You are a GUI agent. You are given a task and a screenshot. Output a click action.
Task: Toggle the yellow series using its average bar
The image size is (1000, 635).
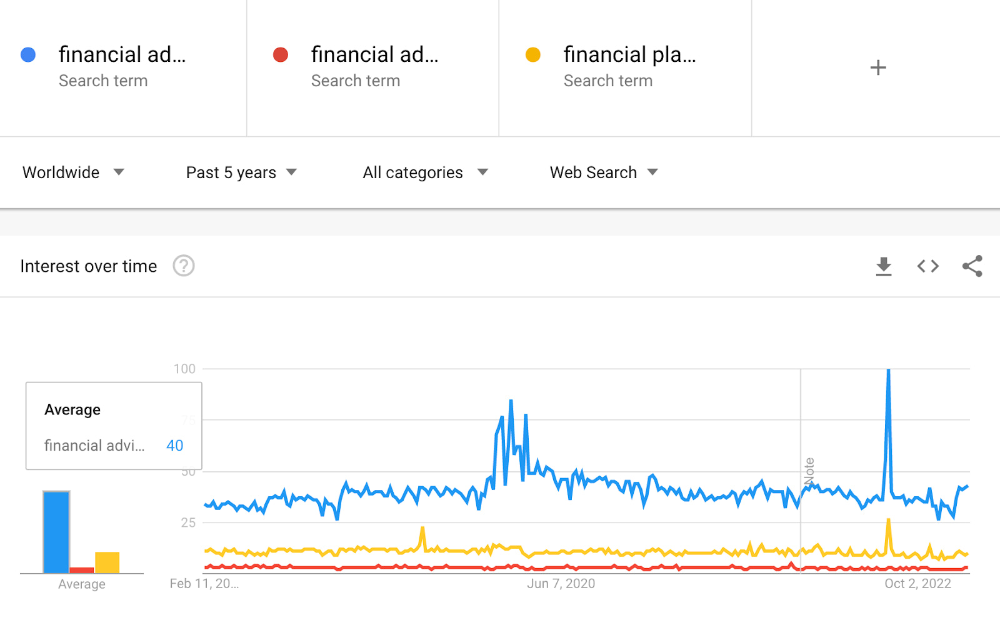(x=107, y=562)
